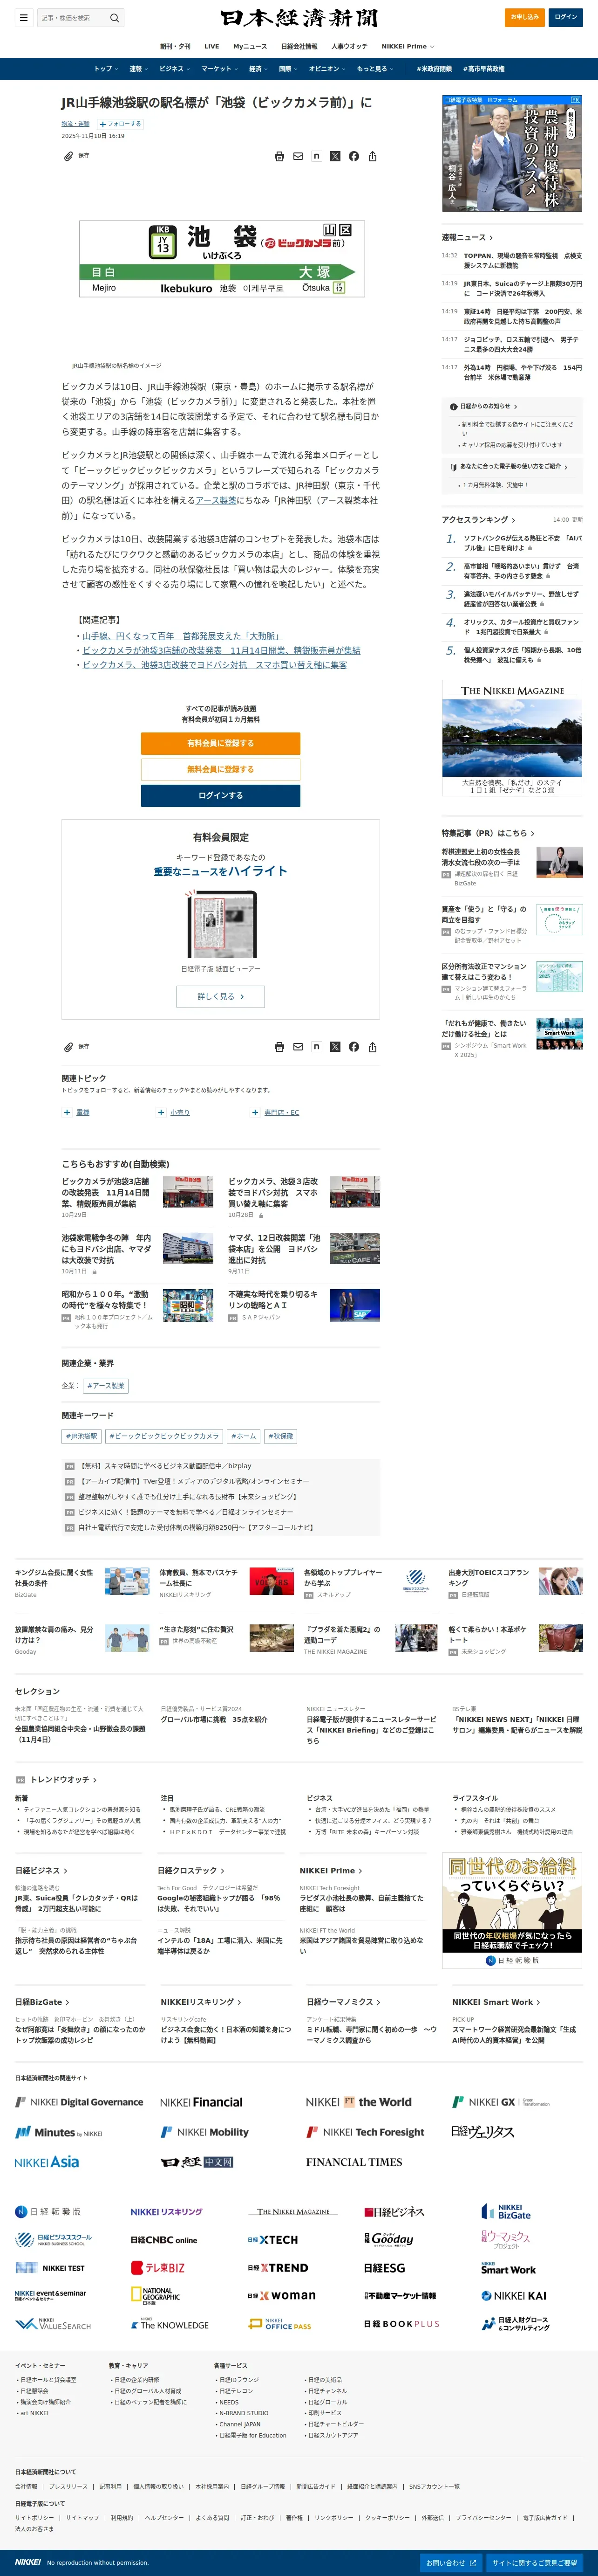The image size is (598, 2576).
Task: Open the 日経会社情報 menu item
Action: click(x=299, y=46)
